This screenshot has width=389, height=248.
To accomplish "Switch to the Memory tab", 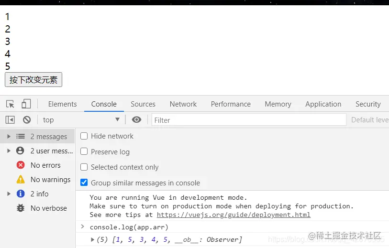I will coord(278,104).
